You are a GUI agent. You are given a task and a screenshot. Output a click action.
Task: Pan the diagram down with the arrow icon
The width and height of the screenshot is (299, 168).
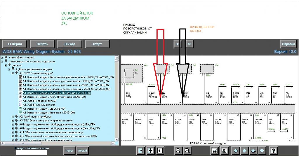coord(262,151)
